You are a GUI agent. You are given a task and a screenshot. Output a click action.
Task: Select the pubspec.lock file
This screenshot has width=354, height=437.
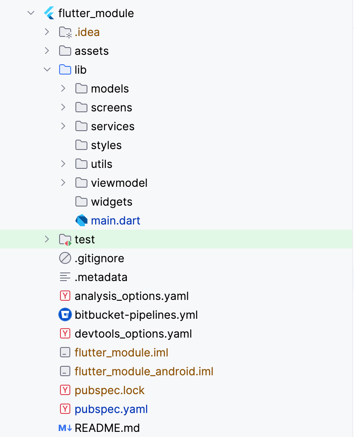(x=109, y=390)
